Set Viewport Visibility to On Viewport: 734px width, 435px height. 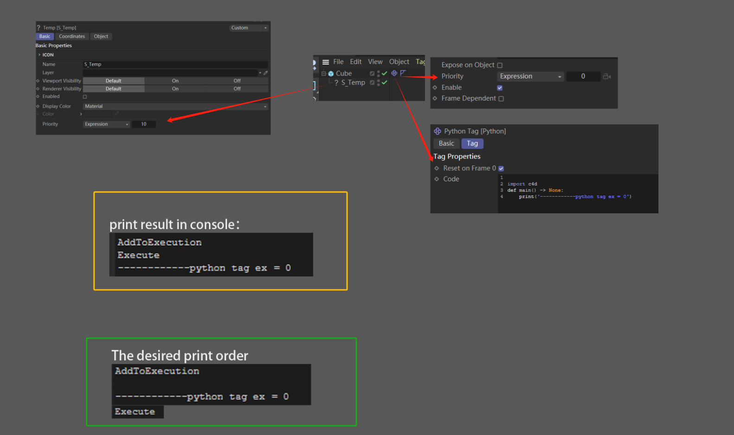coord(175,81)
